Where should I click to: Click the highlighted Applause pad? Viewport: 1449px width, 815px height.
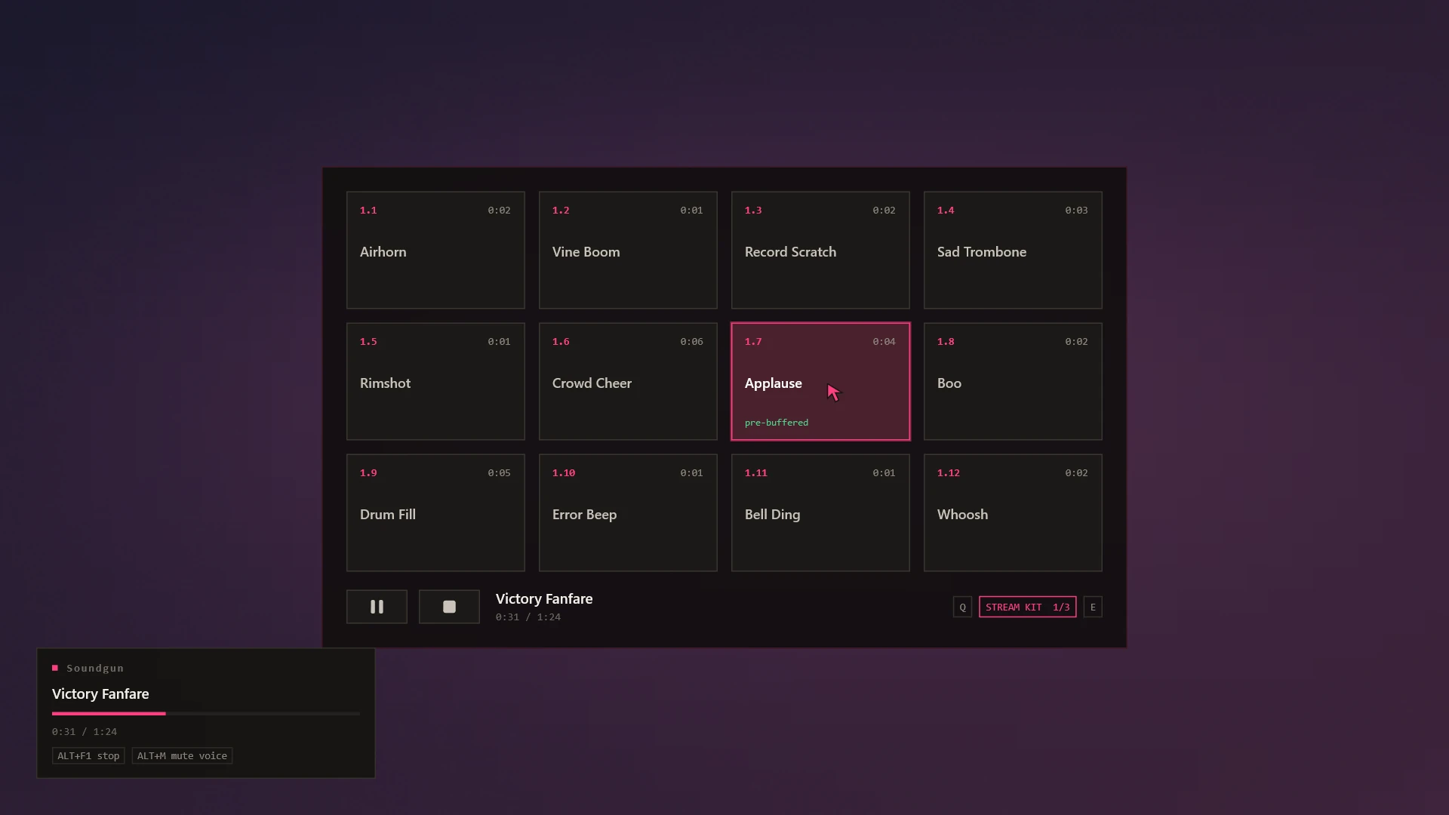point(820,381)
